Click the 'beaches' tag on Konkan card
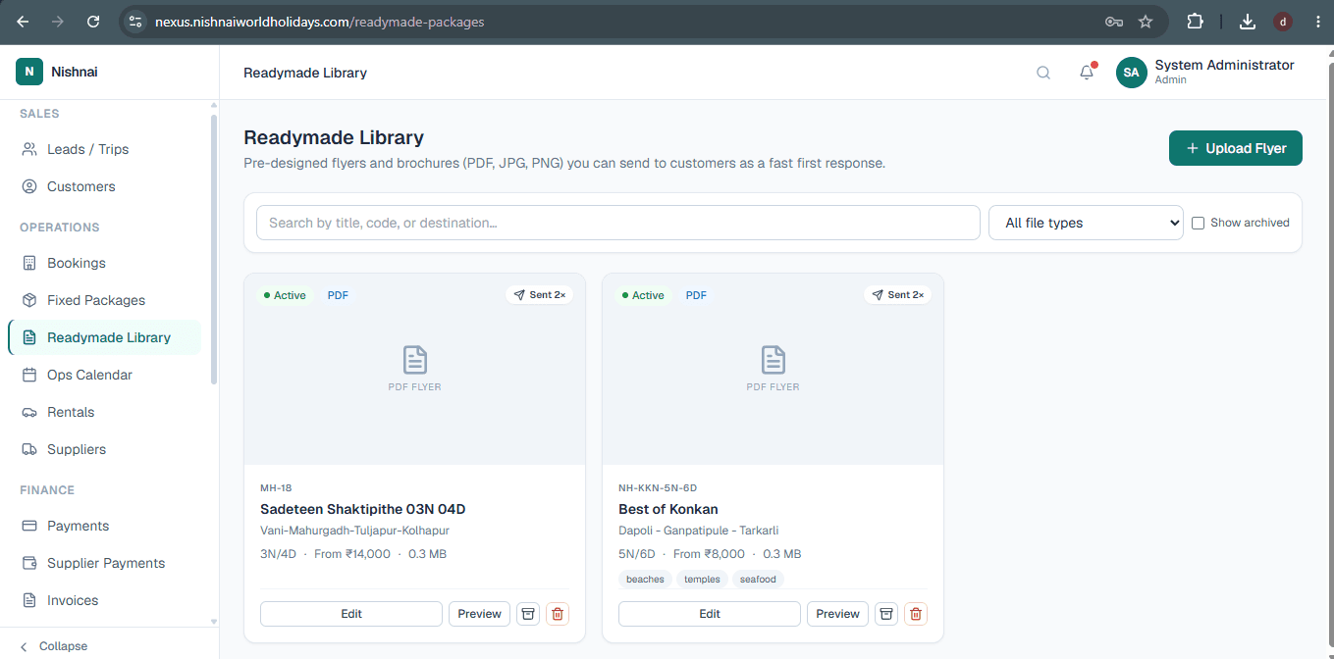This screenshot has width=1334, height=659. [645, 580]
